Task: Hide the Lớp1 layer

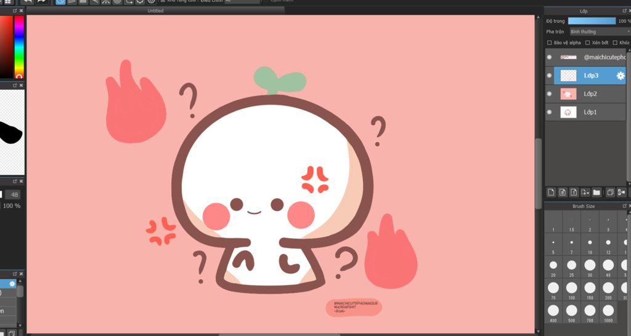Action: [549, 112]
